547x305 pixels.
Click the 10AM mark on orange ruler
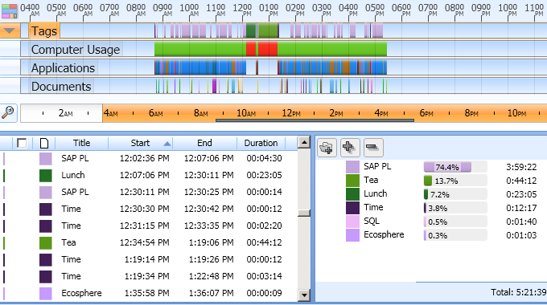click(x=246, y=113)
